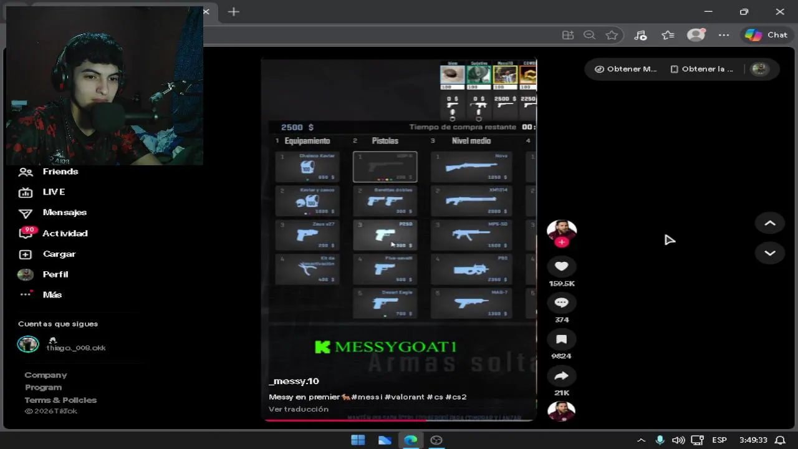The width and height of the screenshot is (798, 449).
Task: Click Obtener M... coin button
Action: 626,69
